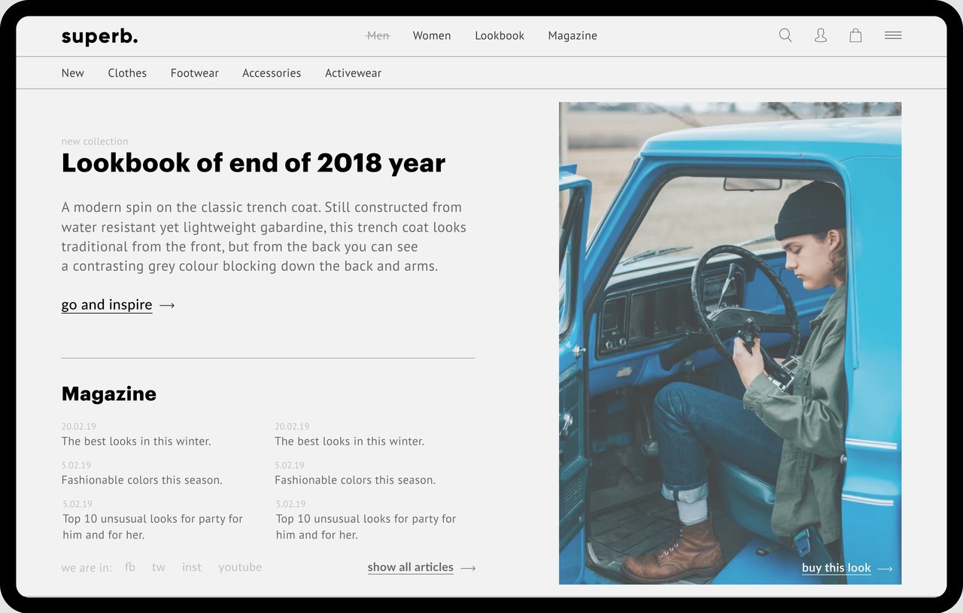
Task: Open left column The best looks in this winter
Action: 136,442
